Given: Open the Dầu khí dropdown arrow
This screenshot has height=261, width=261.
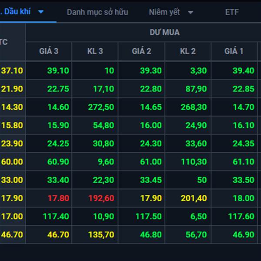Looking at the screenshot, I should point(41,12).
